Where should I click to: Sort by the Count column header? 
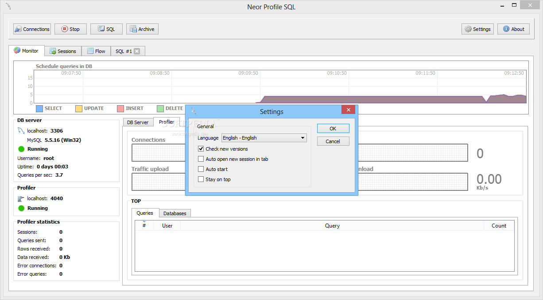tap(499, 225)
